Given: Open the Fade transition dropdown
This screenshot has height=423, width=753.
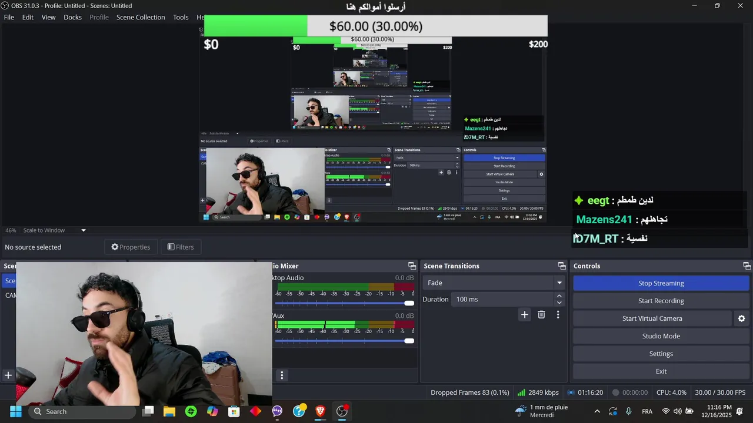Looking at the screenshot, I should coord(494,283).
